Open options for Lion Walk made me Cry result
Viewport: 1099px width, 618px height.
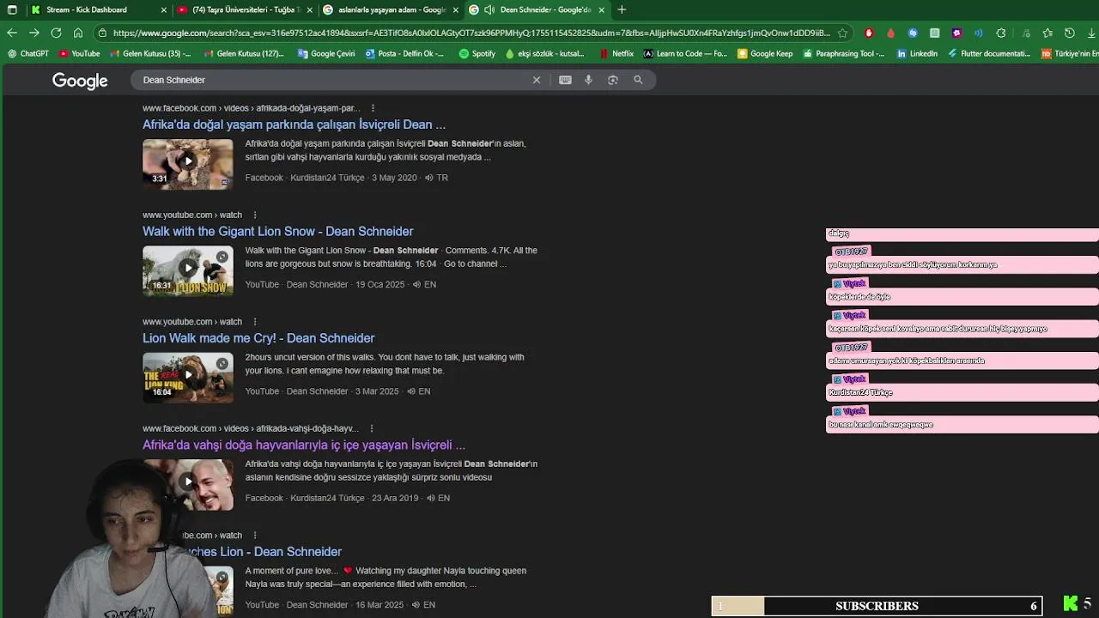pos(255,322)
